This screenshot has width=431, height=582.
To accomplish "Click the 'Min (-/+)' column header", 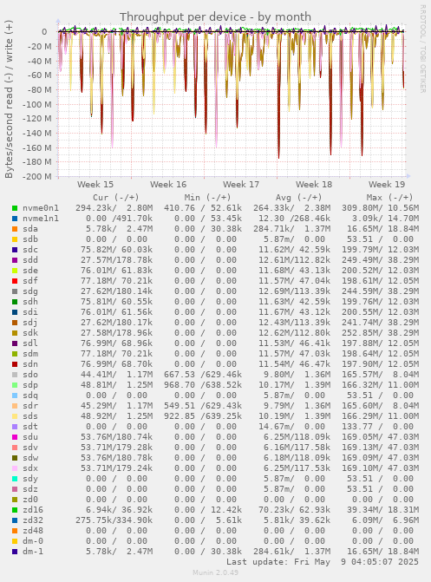I will tap(207, 198).
